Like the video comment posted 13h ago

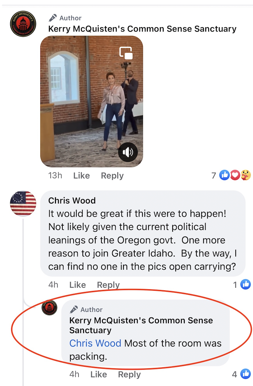click(x=81, y=175)
